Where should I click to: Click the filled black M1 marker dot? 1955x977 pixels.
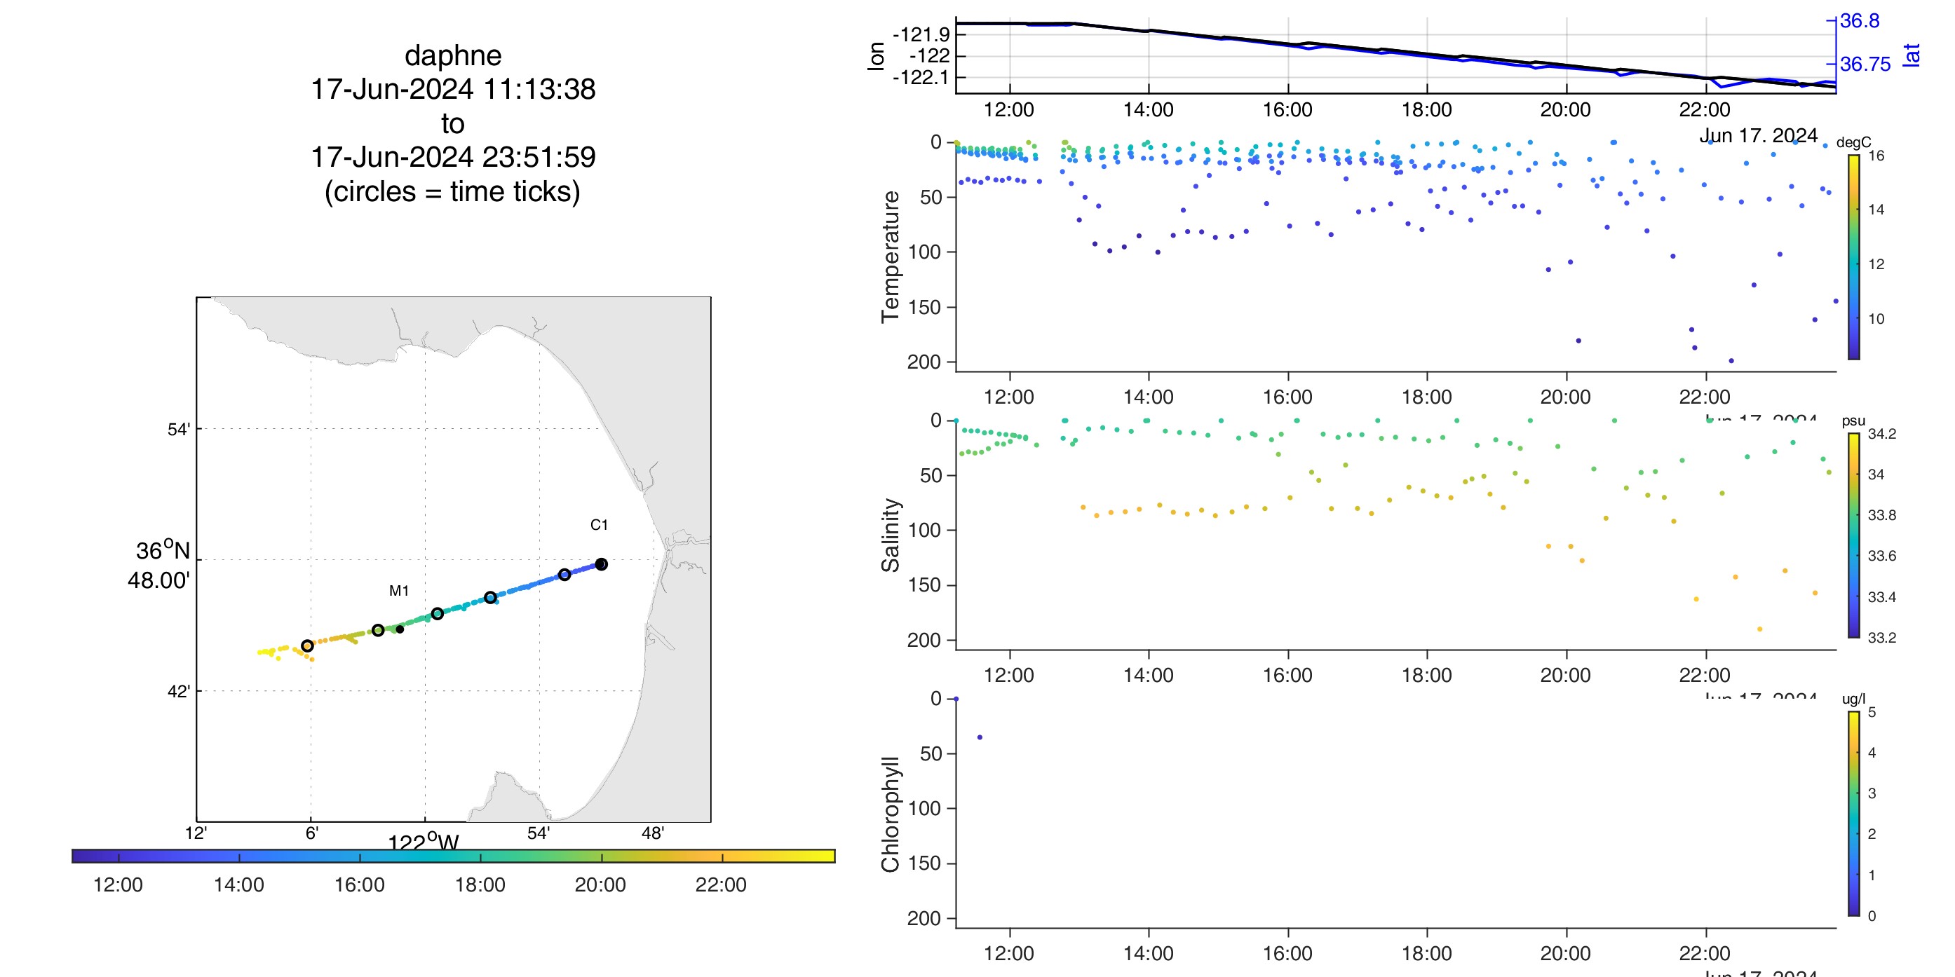pos(400,629)
